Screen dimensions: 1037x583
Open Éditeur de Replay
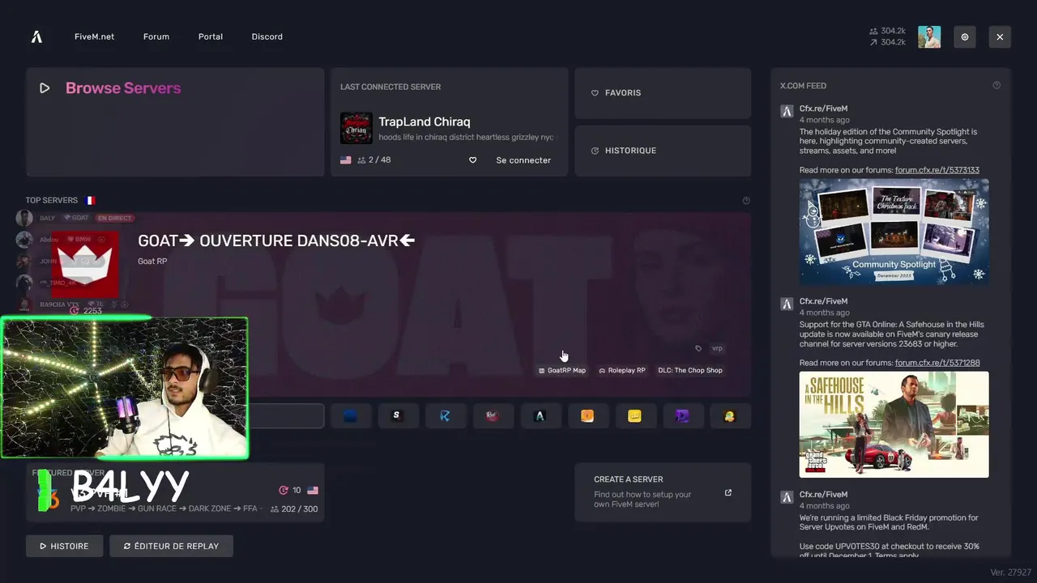[x=171, y=546]
